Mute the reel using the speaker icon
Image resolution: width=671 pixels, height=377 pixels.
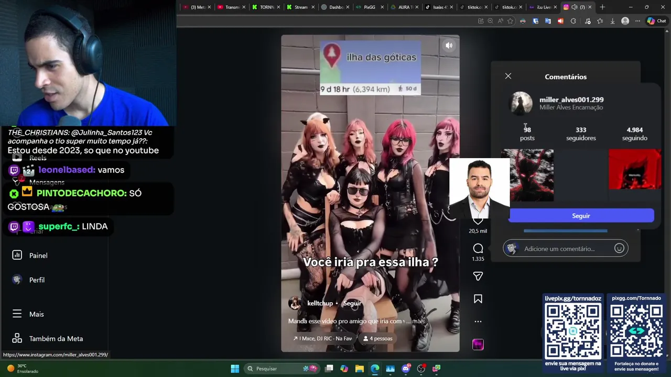point(449,46)
